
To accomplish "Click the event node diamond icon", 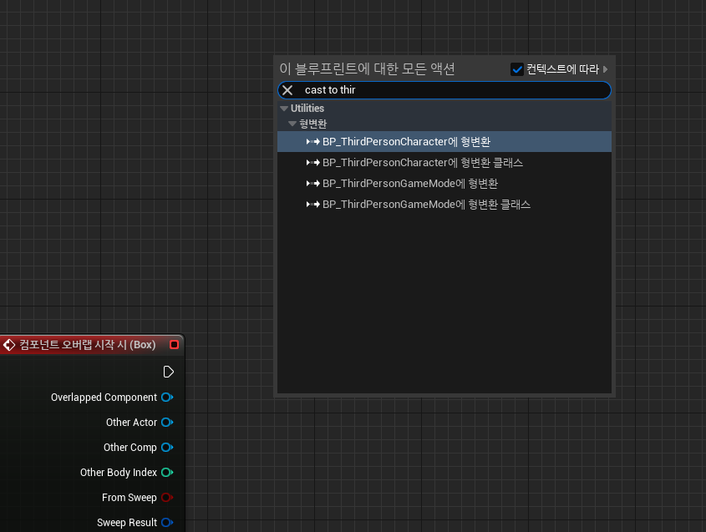I will (x=9, y=345).
